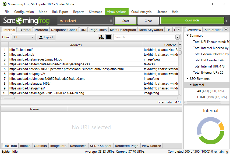This screenshot has width=230, height=154.
Task: Open the search options dropdown arrow
Action: click(178, 37)
